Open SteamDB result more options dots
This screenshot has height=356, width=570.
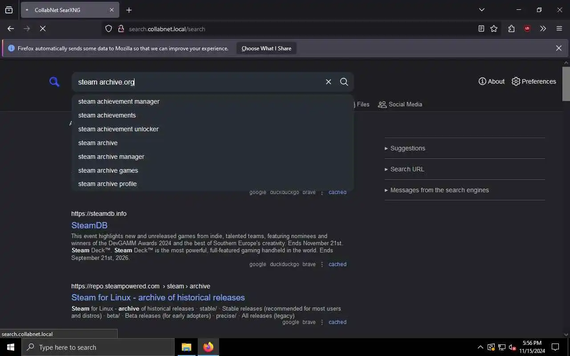[x=322, y=264]
